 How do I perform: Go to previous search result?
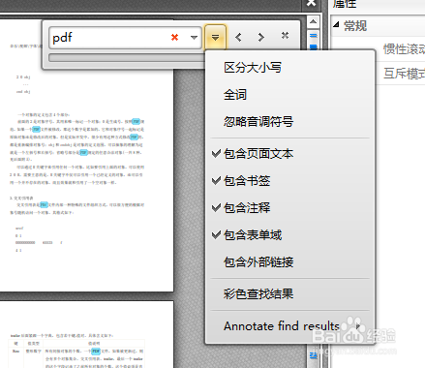pos(238,38)
